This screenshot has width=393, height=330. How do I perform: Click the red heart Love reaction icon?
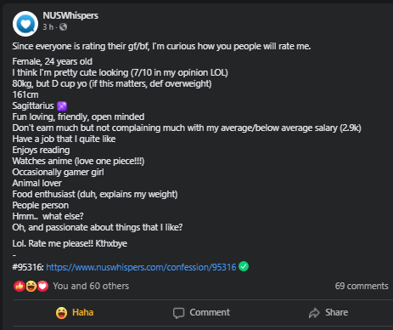tap(42, 287)
